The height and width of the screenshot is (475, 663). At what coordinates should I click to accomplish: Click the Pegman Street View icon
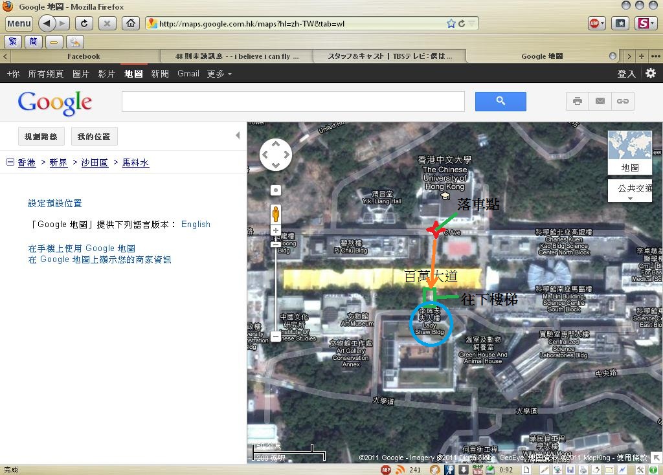coord(276,214)
